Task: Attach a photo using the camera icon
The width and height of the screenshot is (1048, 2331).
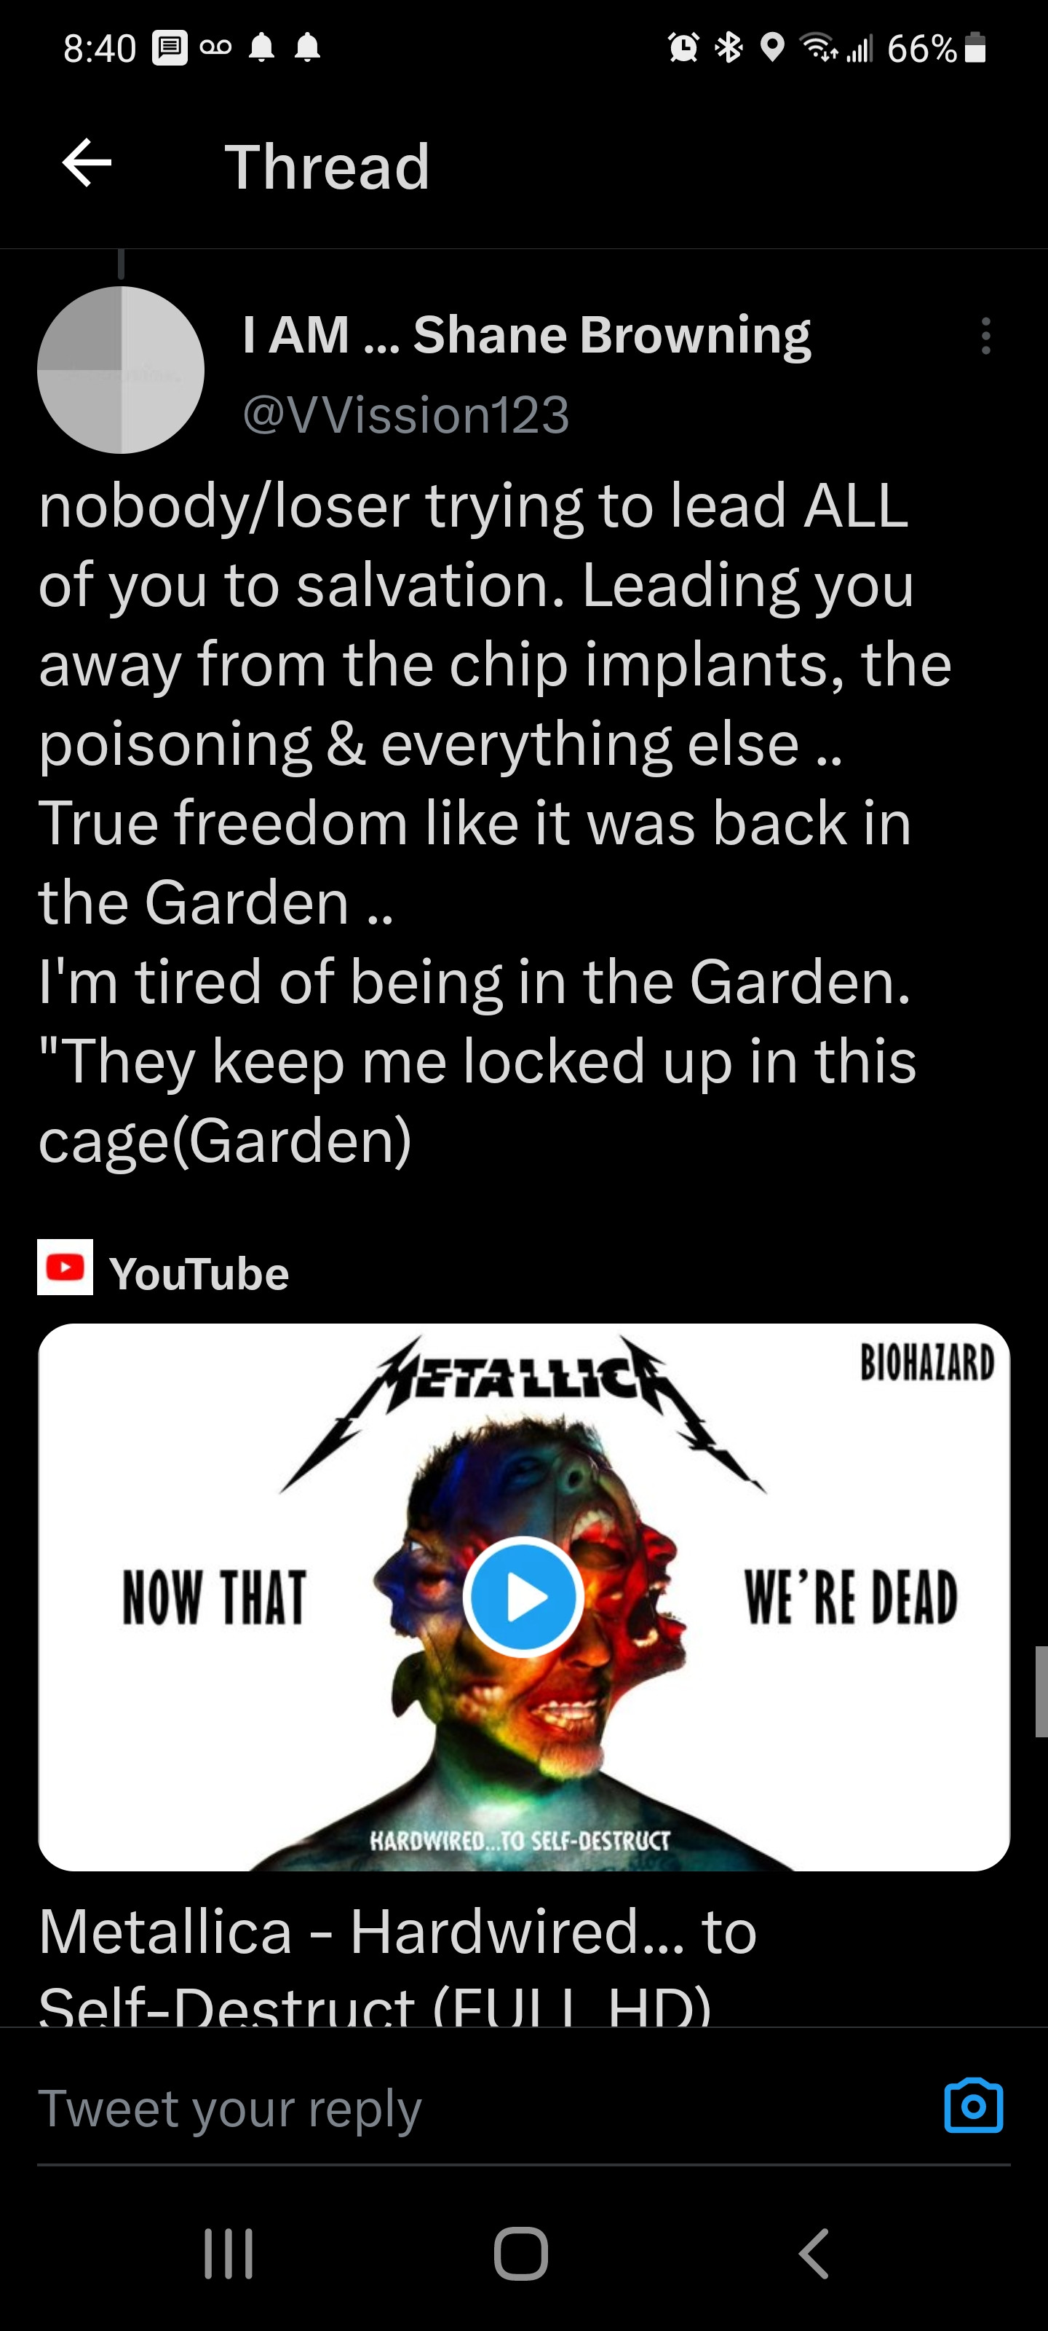Action: coord(973,2106)
